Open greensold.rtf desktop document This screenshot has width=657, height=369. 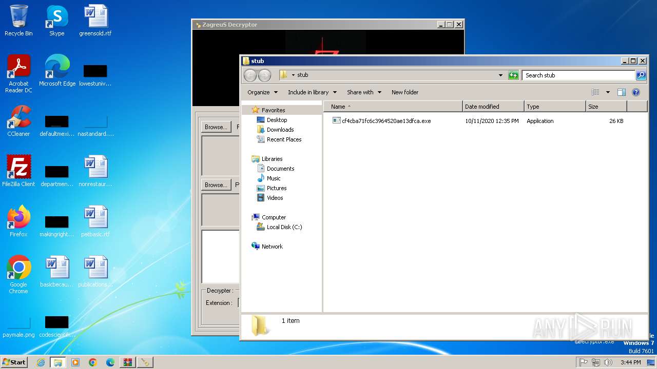(95, 20)
